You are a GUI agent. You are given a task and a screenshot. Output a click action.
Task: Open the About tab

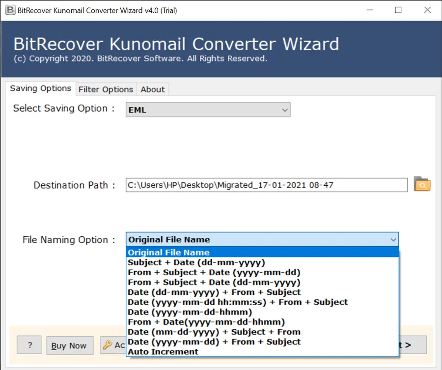click(x=153, y=89)
